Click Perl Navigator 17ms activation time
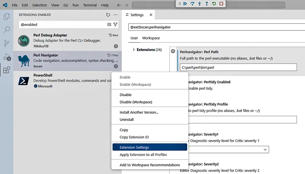The height and width of the screenshot is (174, 305). [113, 55]
